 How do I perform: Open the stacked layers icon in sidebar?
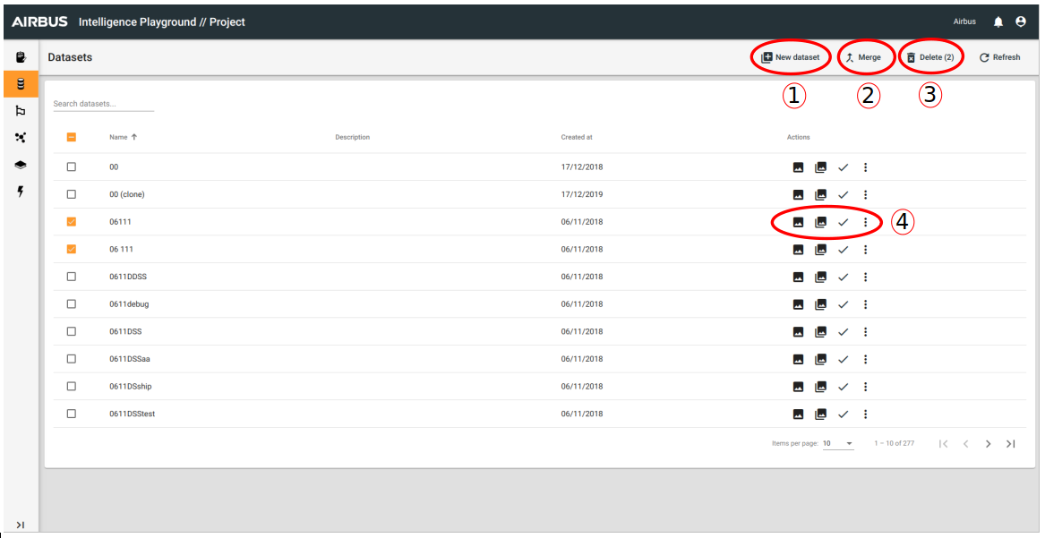[21, 165]
